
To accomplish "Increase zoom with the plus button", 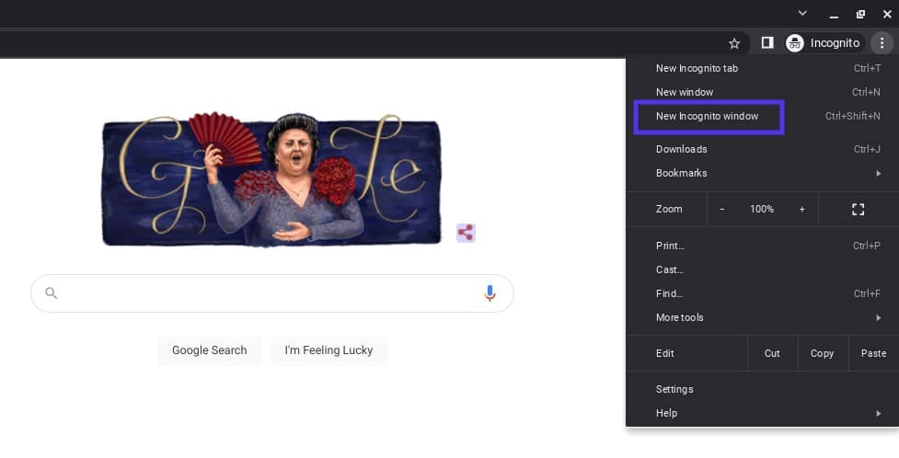I will (801, 210).
